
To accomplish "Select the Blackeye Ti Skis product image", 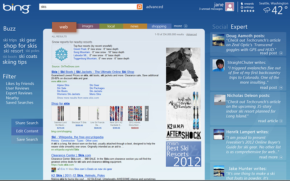I will [x=79, y=113].
